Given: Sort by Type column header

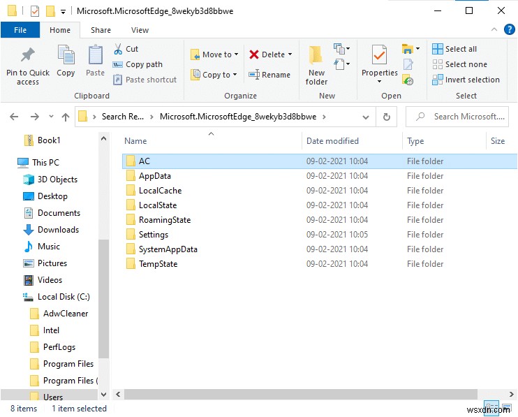Looking at the screenshot, I should [x=415, y=141].
